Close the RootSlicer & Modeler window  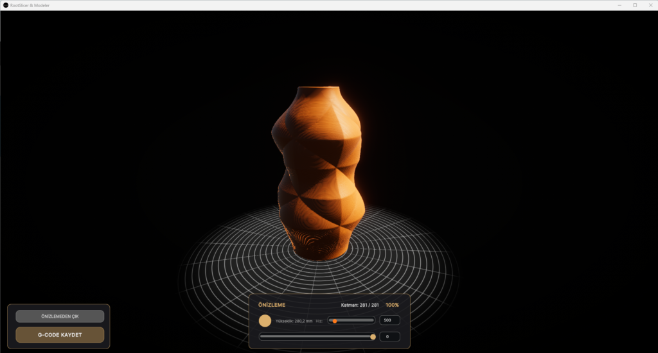click(650, 5)
